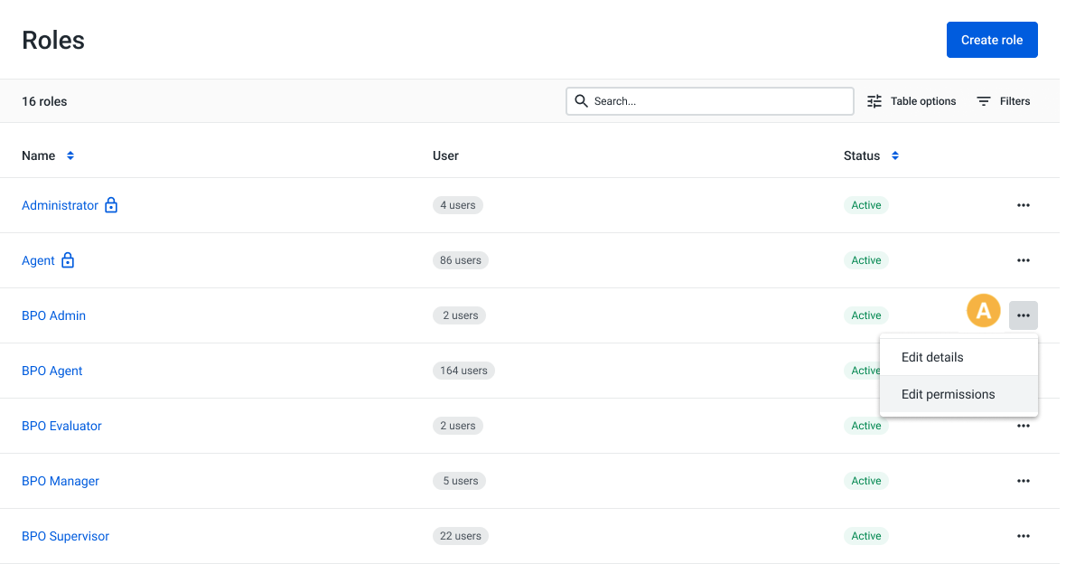Click the orange A avatar badge
Image resolution: width=1066 pixels, height=564 pixels.
[x=983, y=311]
